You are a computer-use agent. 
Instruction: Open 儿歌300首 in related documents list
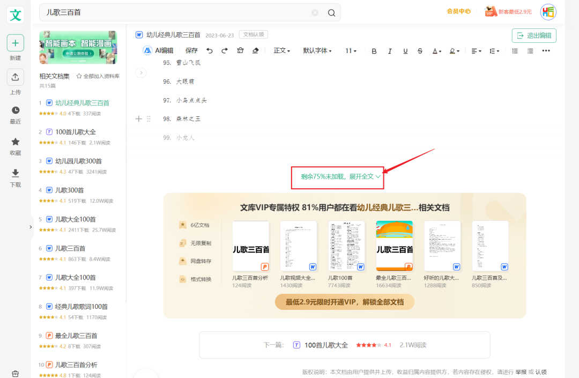[70, 190]
